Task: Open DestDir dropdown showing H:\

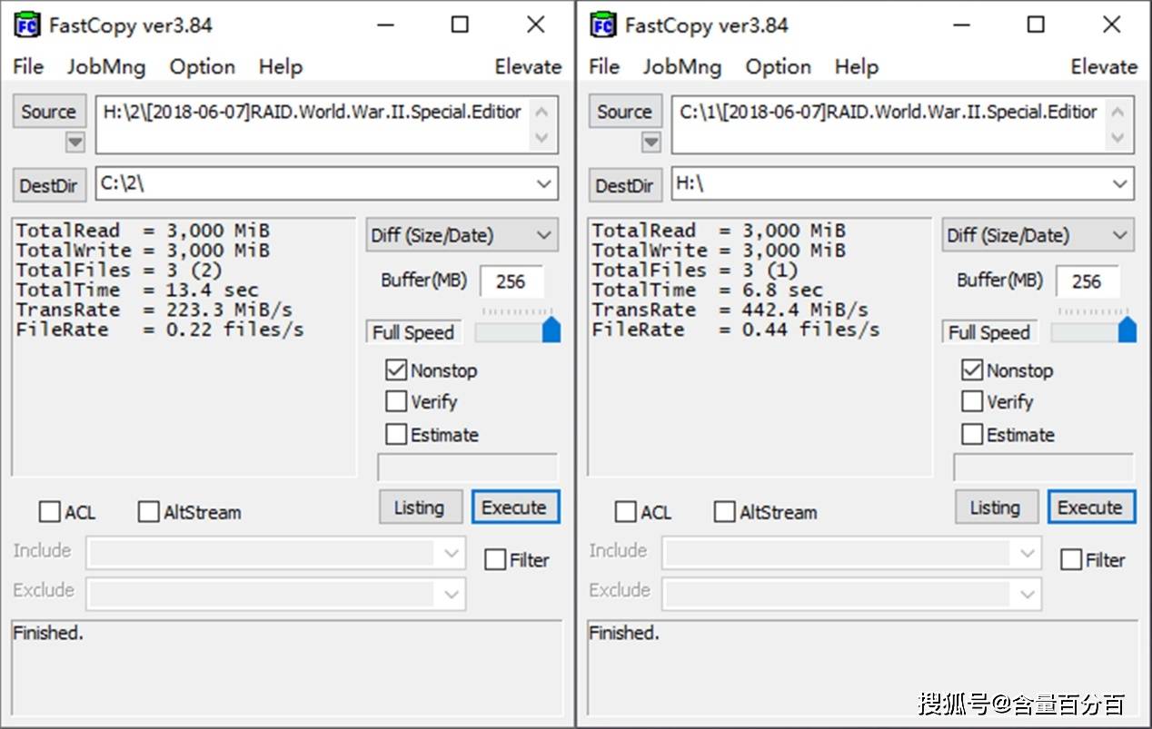Action: pyautogui.click(x=1120, y=184)
